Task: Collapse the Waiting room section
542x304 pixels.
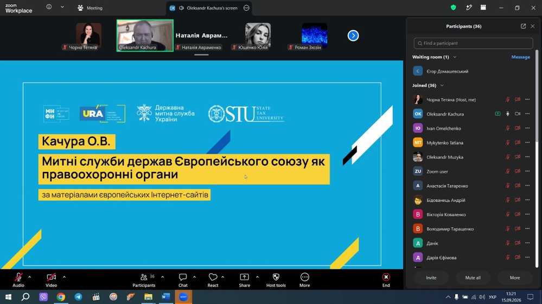Action: [x=455, y=57]
